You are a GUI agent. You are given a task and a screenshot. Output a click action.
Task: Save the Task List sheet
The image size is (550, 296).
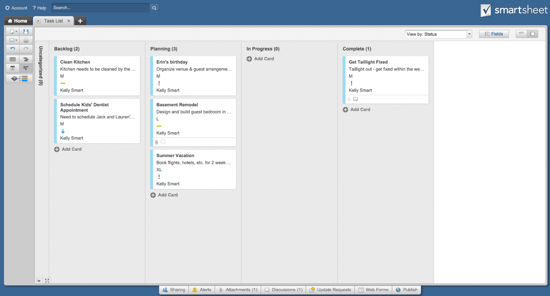tap(26, 31)
